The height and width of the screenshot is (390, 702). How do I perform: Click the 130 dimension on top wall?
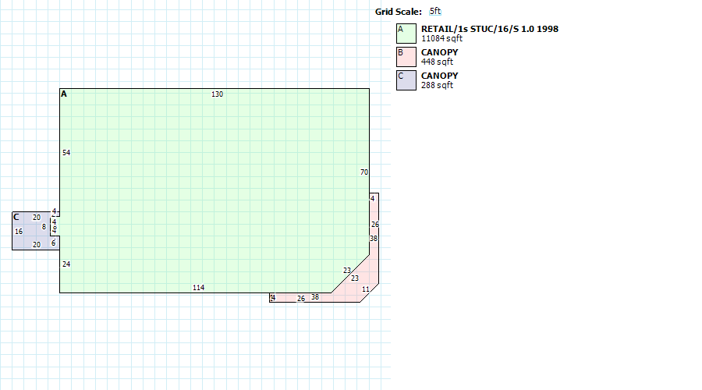click(217, 94)
